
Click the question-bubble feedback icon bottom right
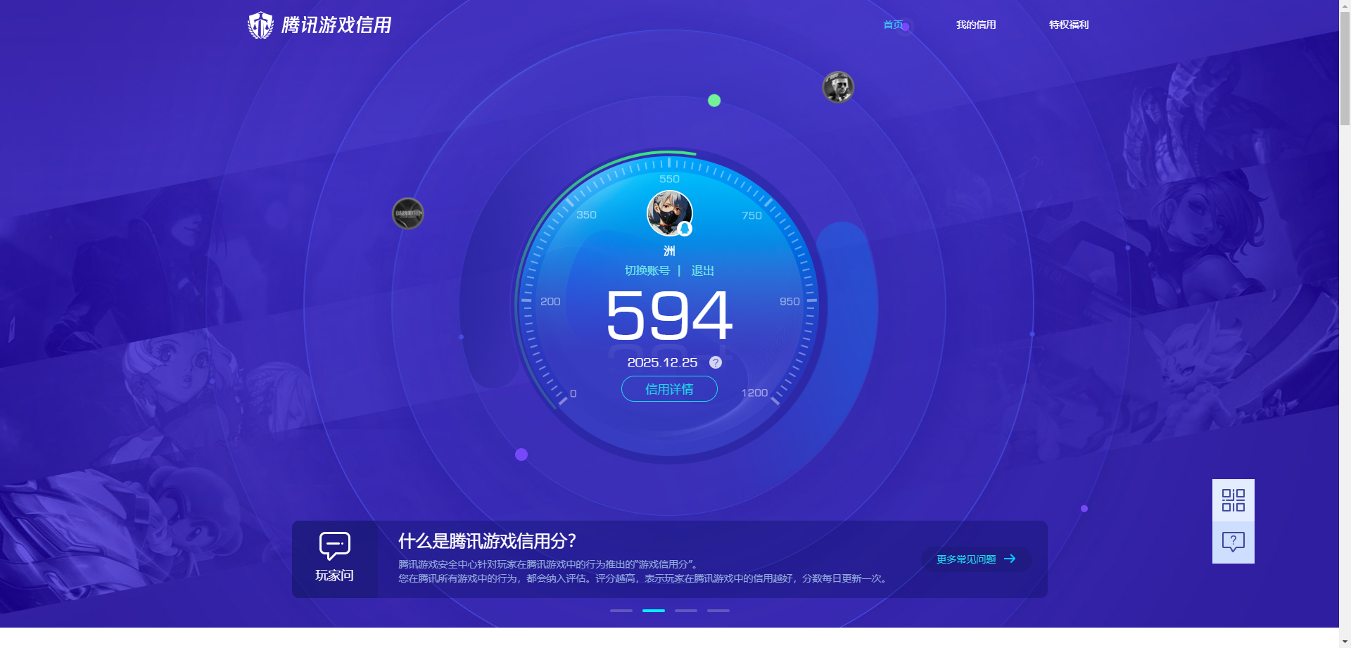pyautogui.click(x=1232, y=540)
